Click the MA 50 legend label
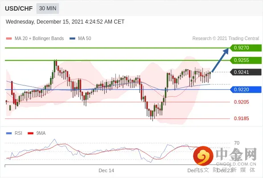263x178 pixels. (x=85, y=39)
